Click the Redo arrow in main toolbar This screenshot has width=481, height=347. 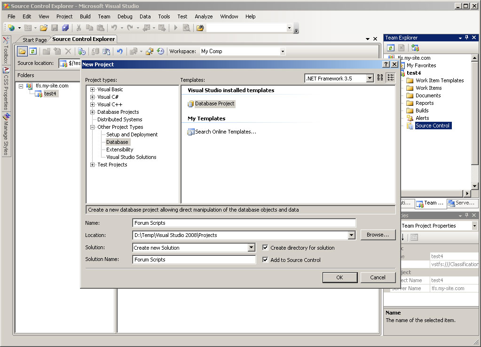coord(130,28)
